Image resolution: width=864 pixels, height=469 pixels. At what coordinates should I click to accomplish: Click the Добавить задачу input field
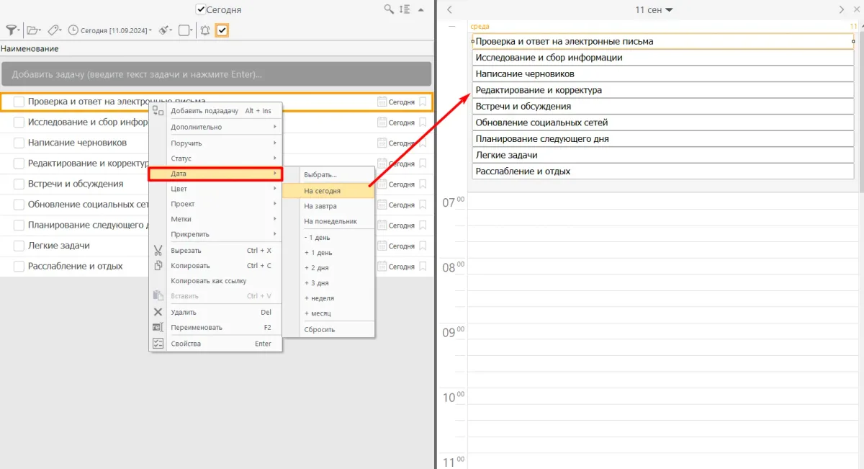216,74
